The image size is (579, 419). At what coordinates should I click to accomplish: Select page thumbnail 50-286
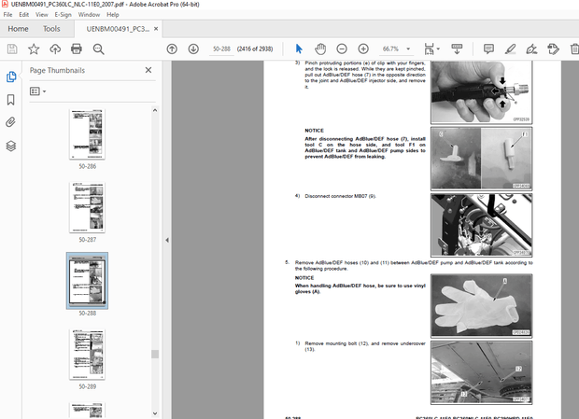pyautogui.click(x=87, y=134)
